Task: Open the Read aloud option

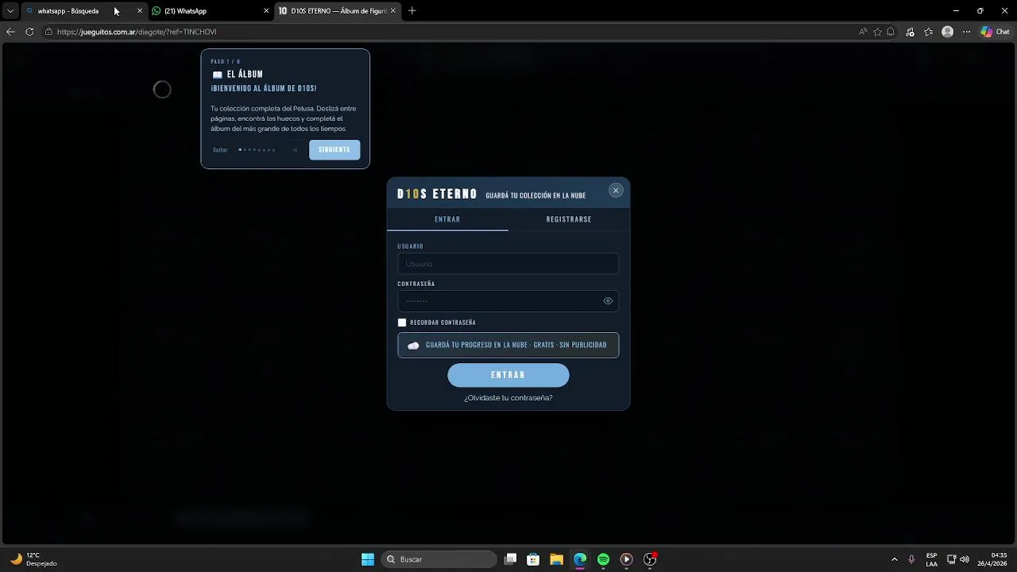Action: tap(863, 32)
